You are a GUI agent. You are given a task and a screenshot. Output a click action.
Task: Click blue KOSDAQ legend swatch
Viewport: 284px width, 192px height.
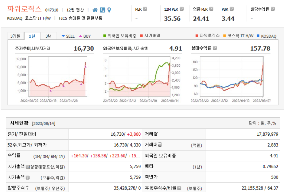[x=258, y=36]
